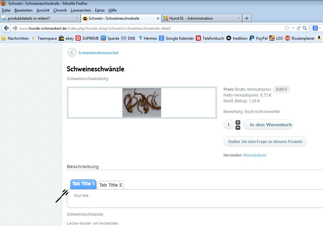The width and height of the screenshot is (323, 226).
Task: Click Stellen Sie eine Frage zu diesem Produkt
Action: point(265,141)
